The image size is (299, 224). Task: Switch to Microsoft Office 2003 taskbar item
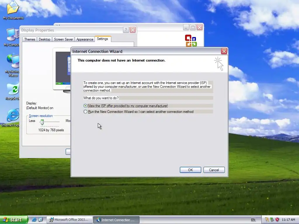69,220
